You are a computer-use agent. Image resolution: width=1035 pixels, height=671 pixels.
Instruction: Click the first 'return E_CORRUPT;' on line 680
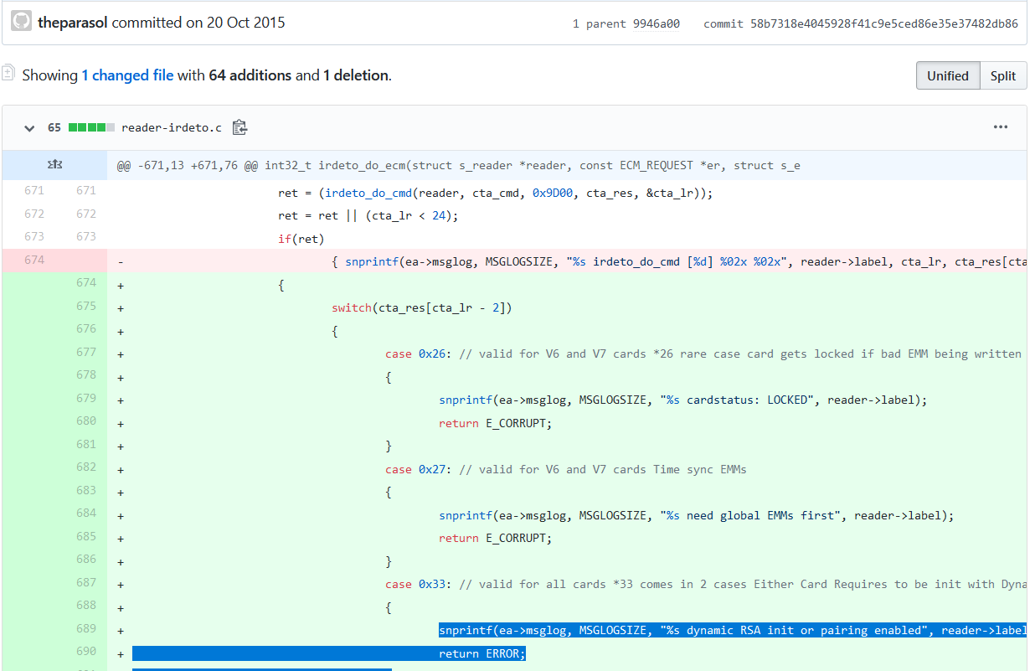496,423
